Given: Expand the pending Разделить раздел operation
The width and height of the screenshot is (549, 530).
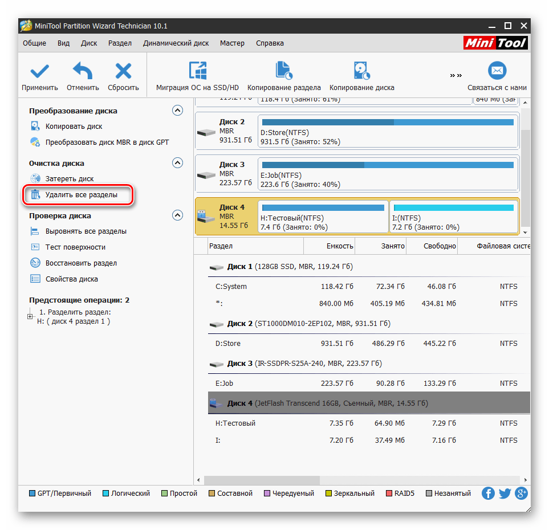Looking at the screenshot, I should [x=30, y=317].
